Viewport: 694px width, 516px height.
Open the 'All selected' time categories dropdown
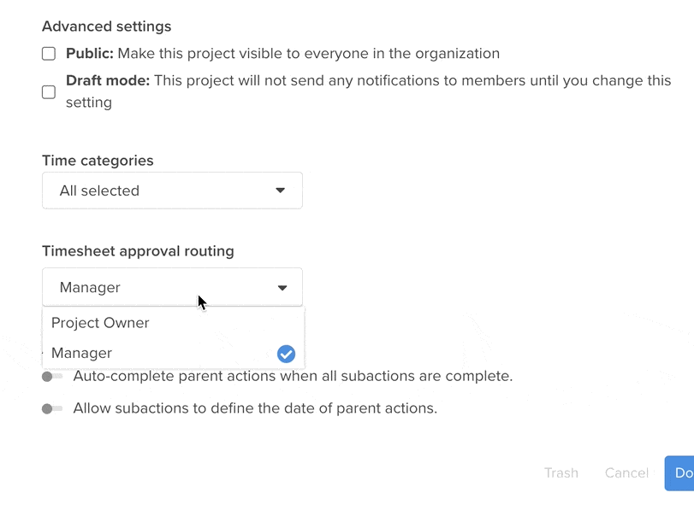(171, 191)
